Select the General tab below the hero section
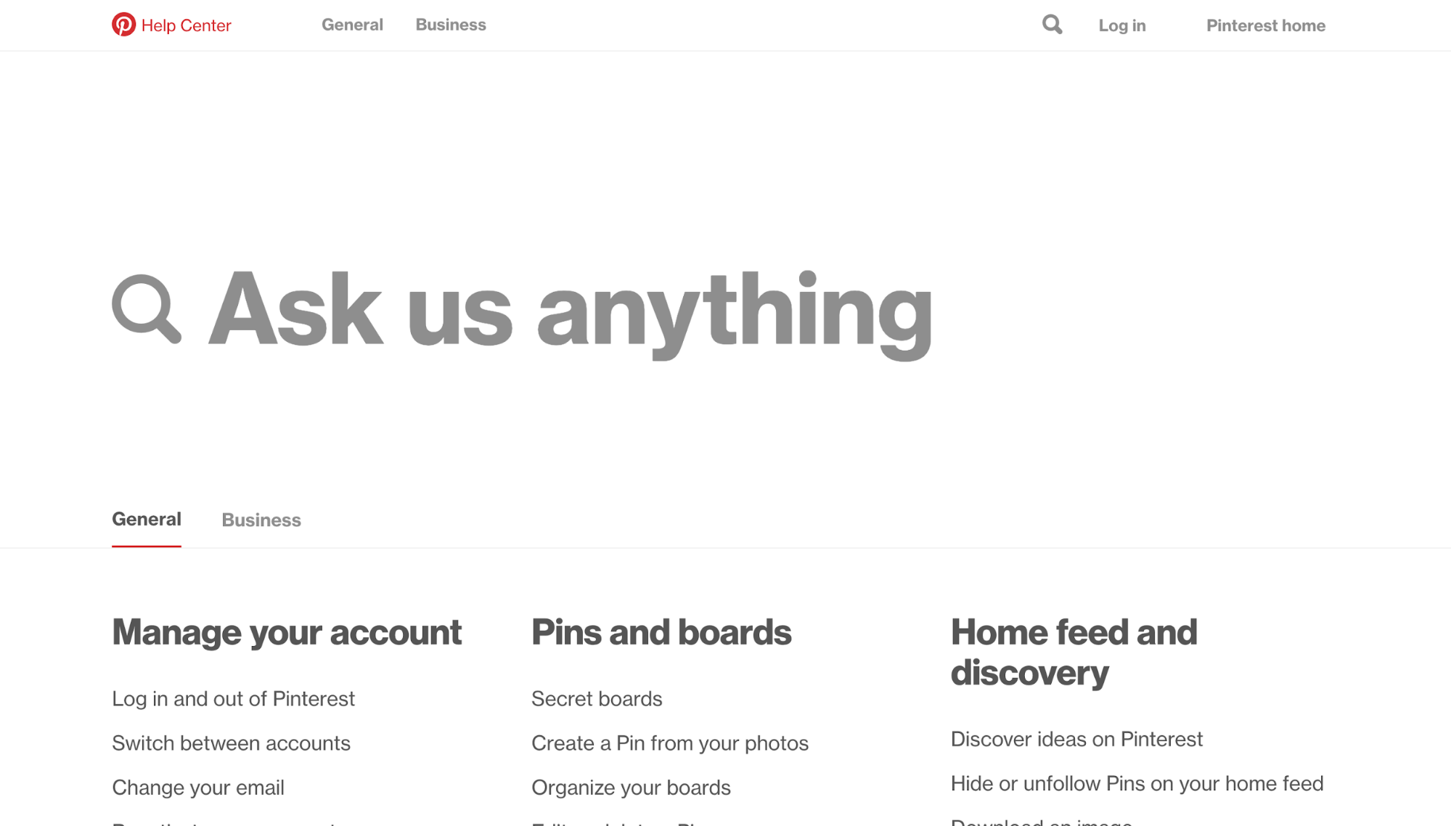The width and height of the screenshot is (1451, 826). 147,519
